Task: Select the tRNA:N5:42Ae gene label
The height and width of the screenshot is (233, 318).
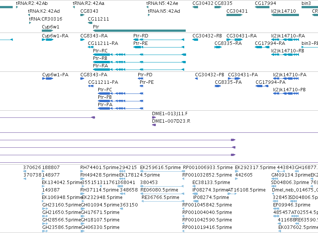Action: coord(162,3)
